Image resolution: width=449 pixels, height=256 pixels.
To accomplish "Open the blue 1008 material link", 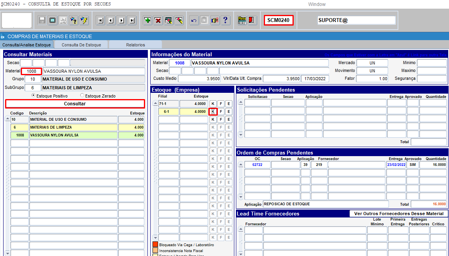I will (180, 63).
